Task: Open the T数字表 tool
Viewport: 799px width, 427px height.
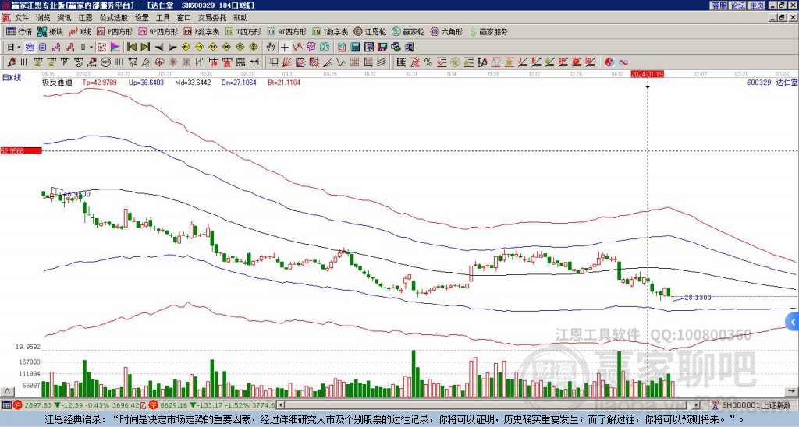Action: tap(330, 31)
